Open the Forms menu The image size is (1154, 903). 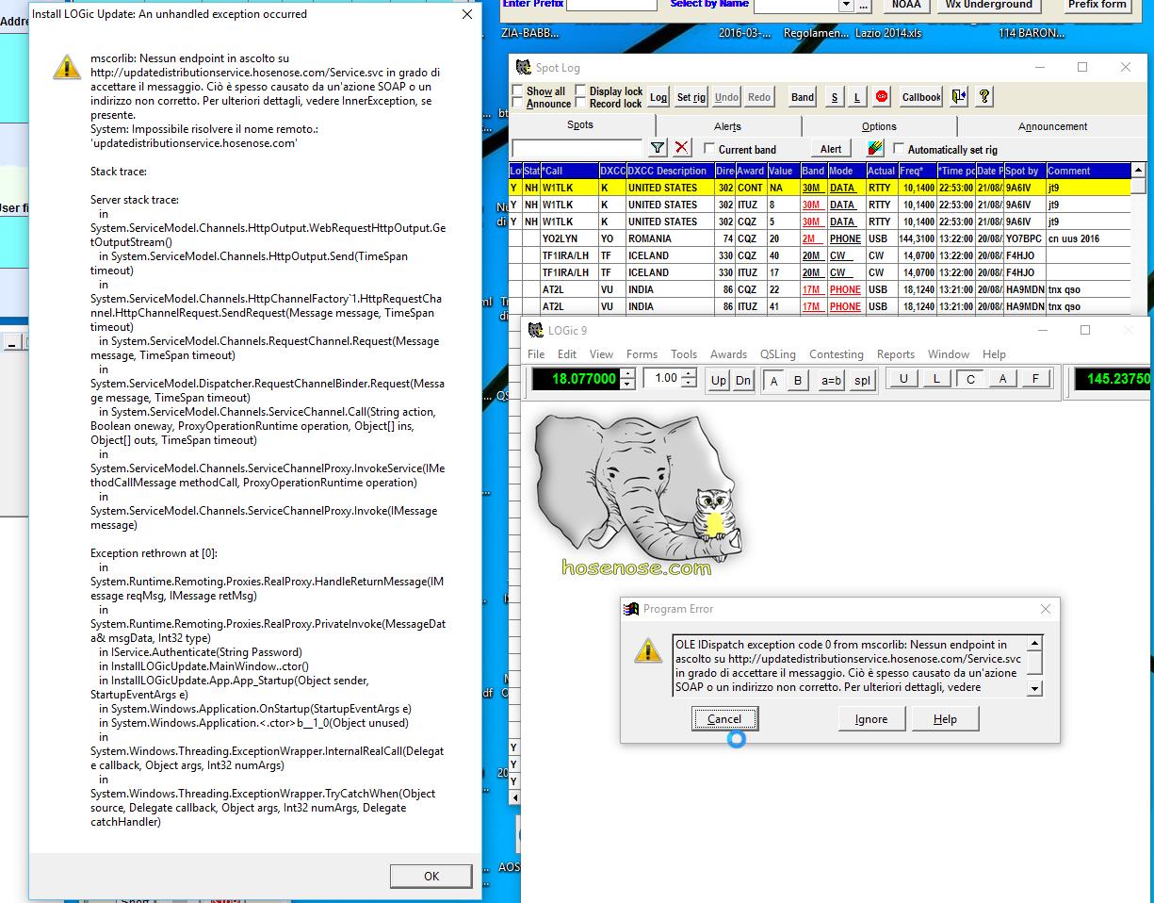[x=642, y=354]
